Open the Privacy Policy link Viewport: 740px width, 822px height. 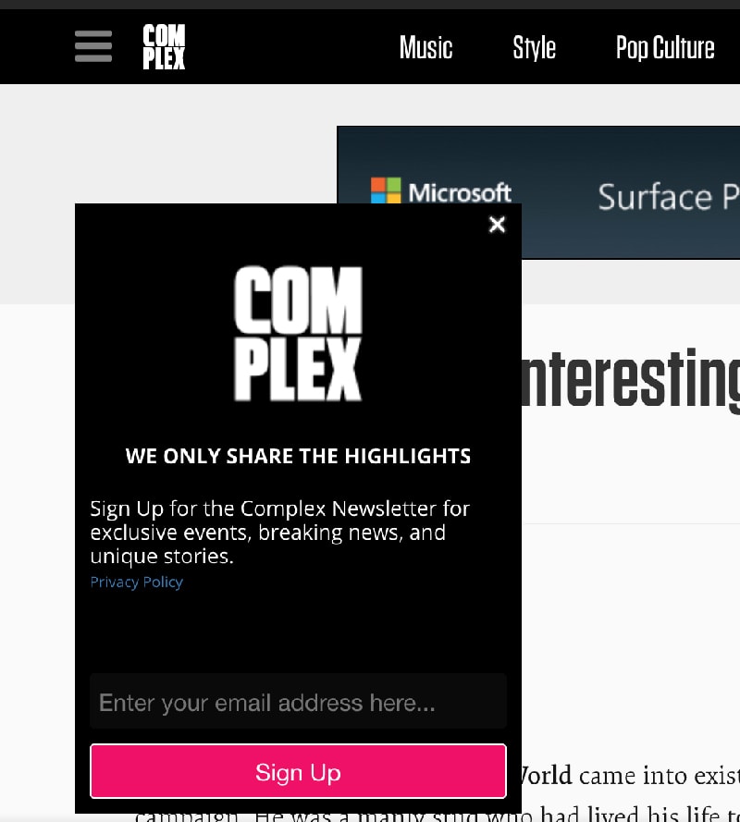click(x=136, y=582)
